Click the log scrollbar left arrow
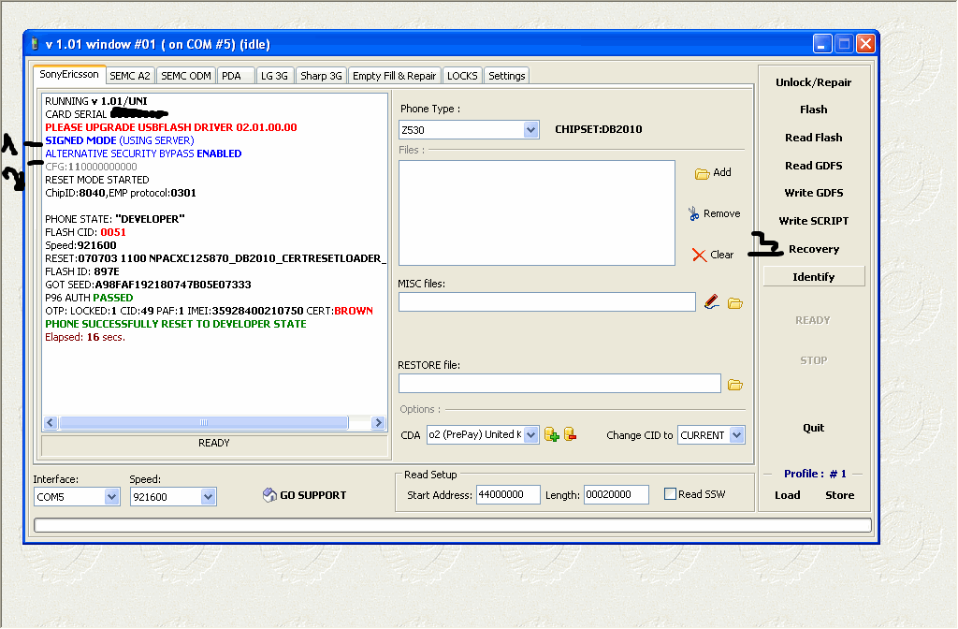 51,422
